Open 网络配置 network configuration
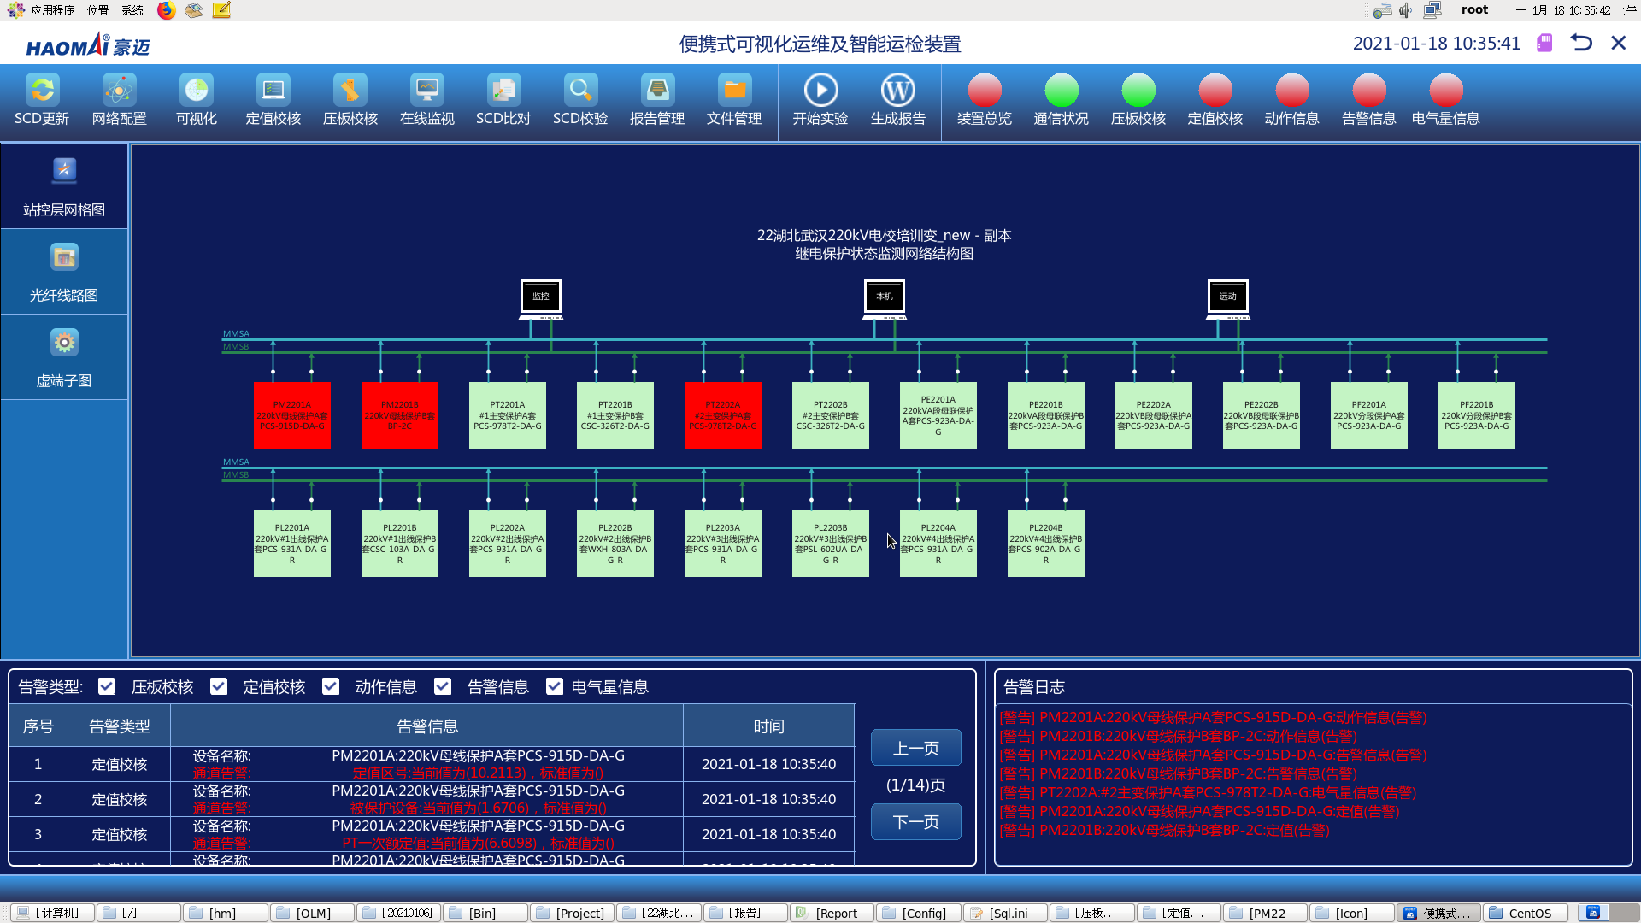The width and height of the screenshot is (1641, 923). [119, 91]
